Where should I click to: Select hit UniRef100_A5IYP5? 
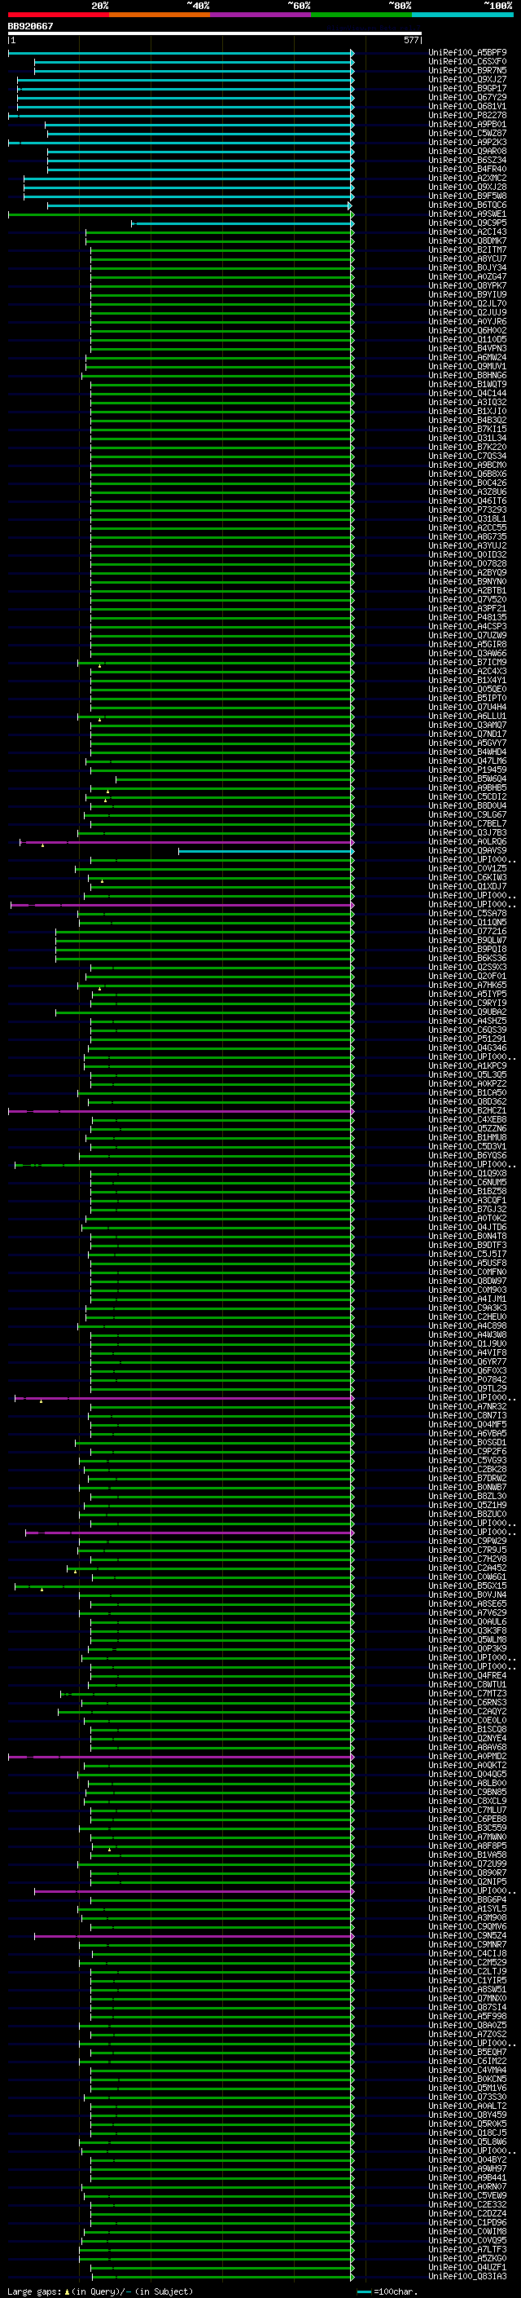[467, 994]
